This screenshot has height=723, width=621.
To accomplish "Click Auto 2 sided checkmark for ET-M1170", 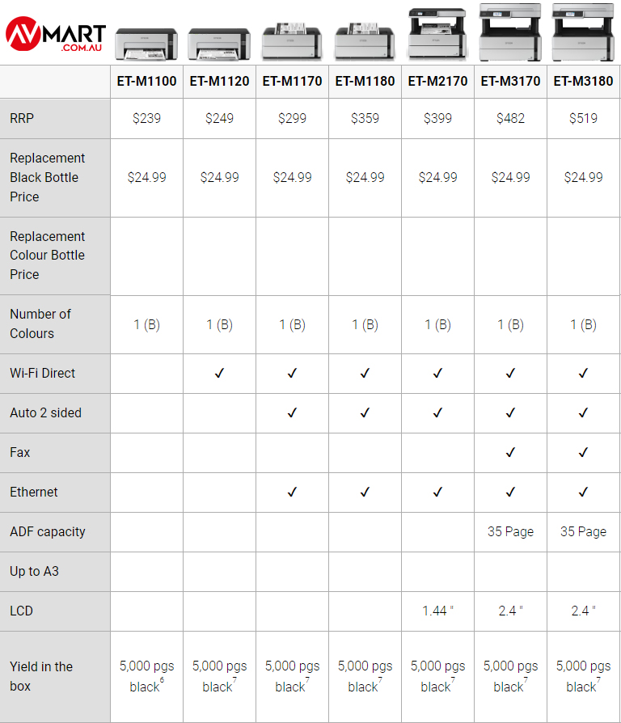I will (292, 412).
